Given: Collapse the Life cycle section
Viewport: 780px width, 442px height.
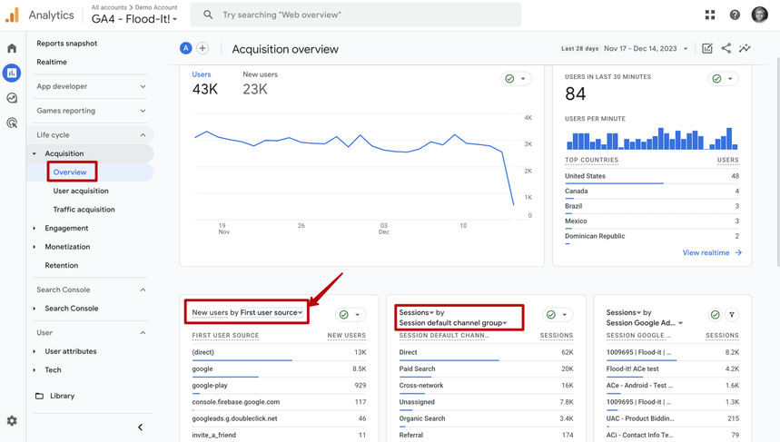Looking at the screenshot, I should (x=92, y=134).
